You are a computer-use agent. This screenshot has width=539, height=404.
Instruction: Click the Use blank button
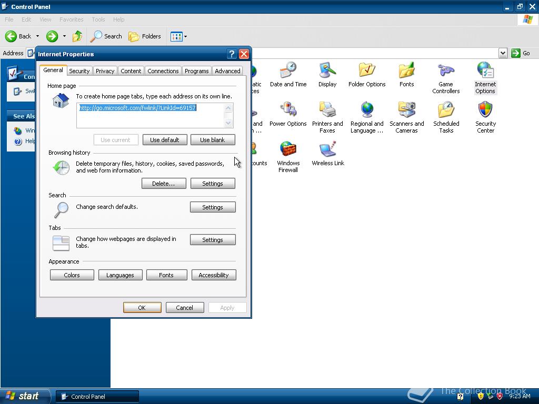213,140
